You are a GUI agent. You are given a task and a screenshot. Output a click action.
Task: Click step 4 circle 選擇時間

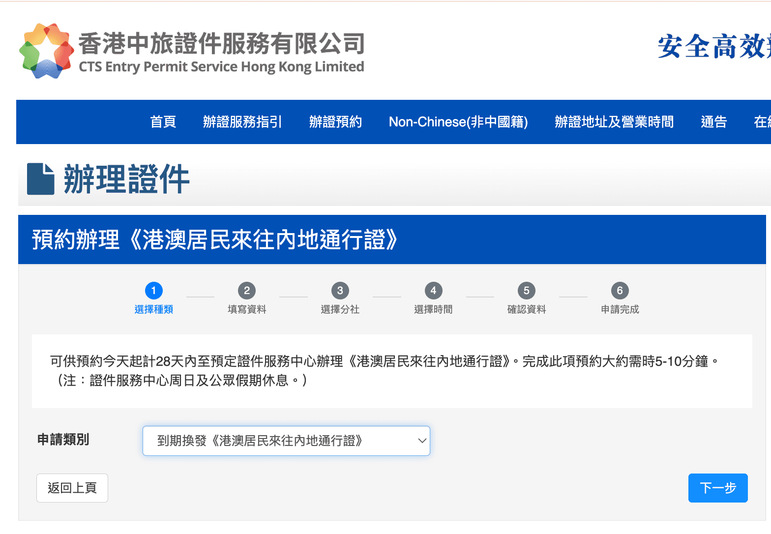point(433,291)
